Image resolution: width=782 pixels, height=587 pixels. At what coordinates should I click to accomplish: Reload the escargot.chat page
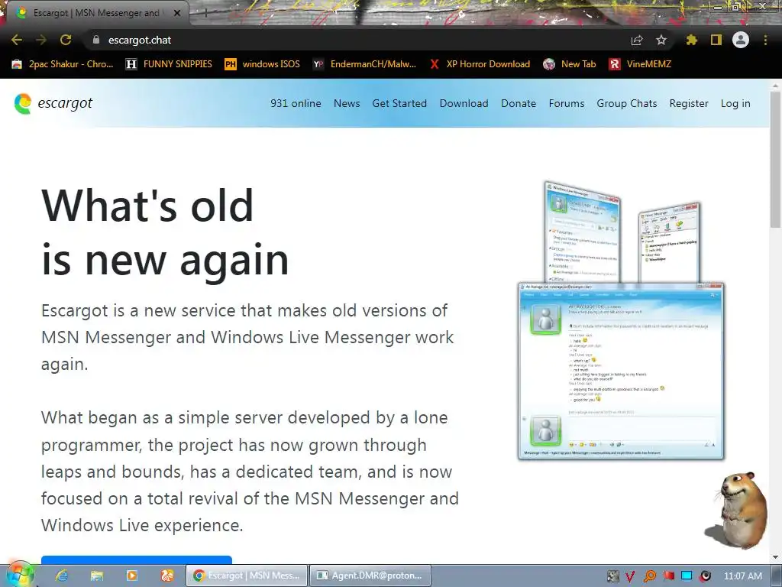tap(66, 40)
